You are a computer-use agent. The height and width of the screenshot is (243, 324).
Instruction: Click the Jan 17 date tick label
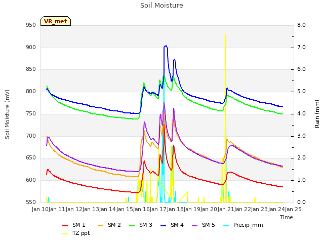click(x=158, y=209)
